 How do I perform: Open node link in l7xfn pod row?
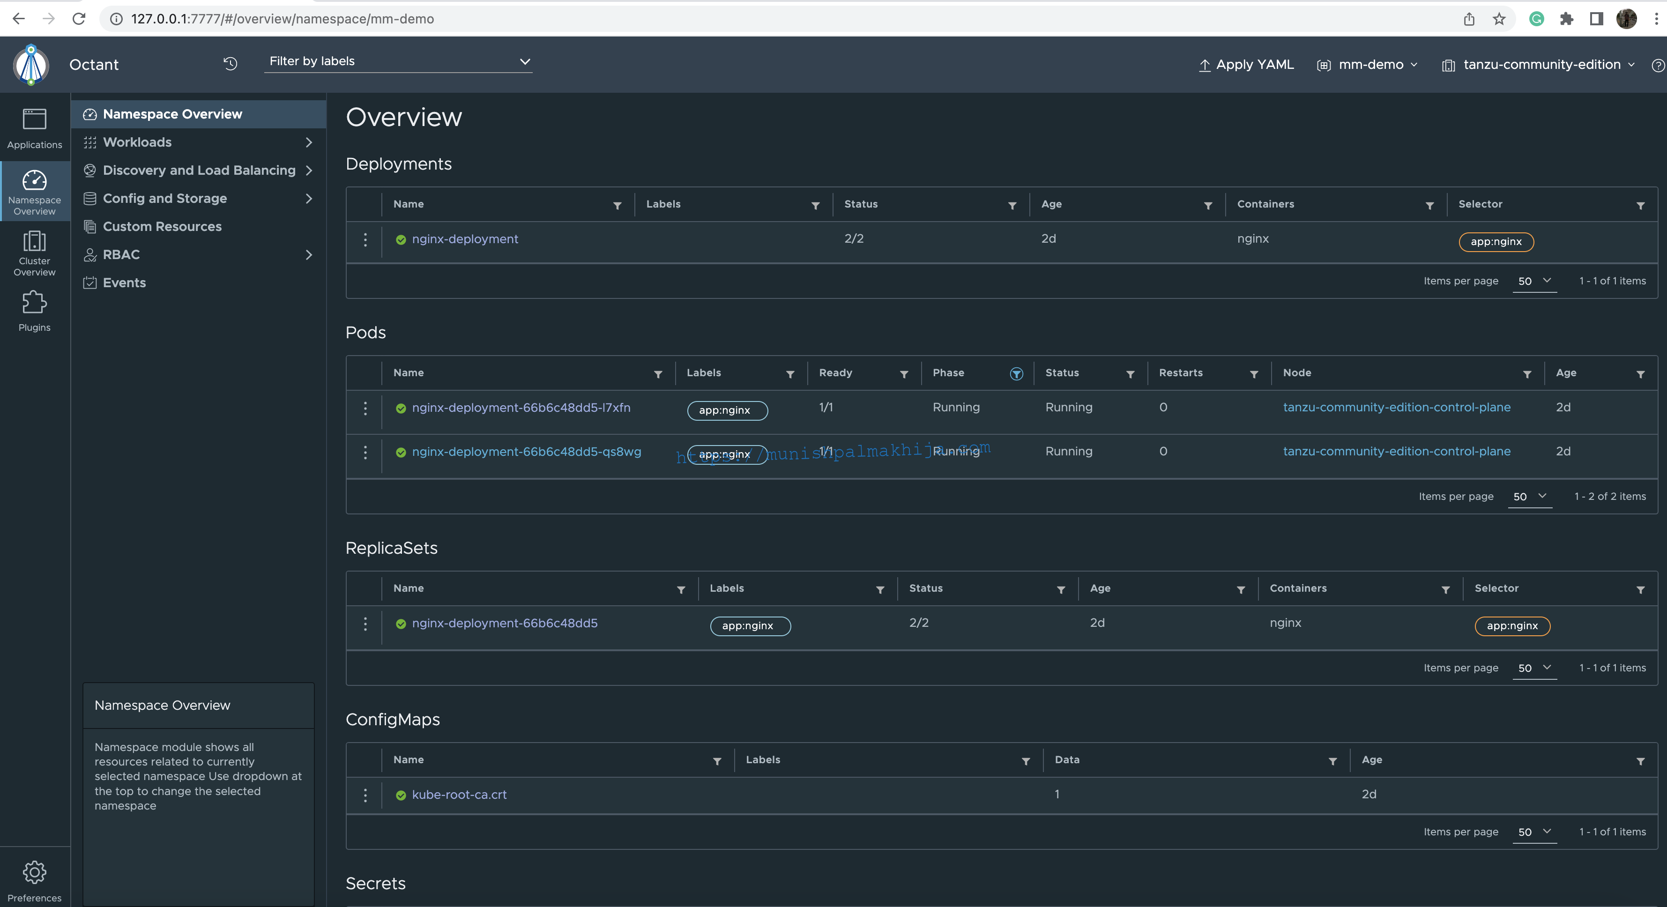[x=1397, y=408]
